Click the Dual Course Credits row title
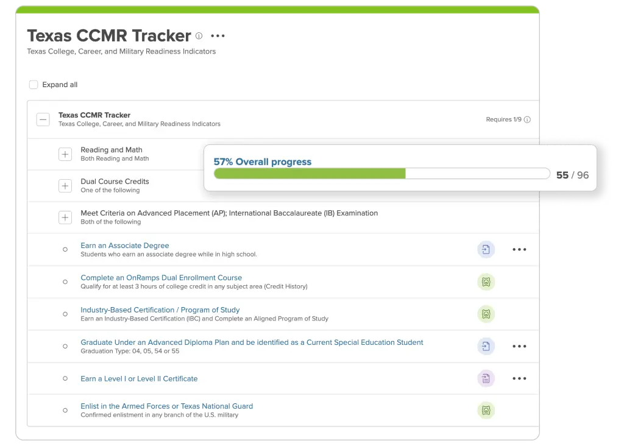Image resolution: width=624 pixels, height=446 pixels. point(115,182)
